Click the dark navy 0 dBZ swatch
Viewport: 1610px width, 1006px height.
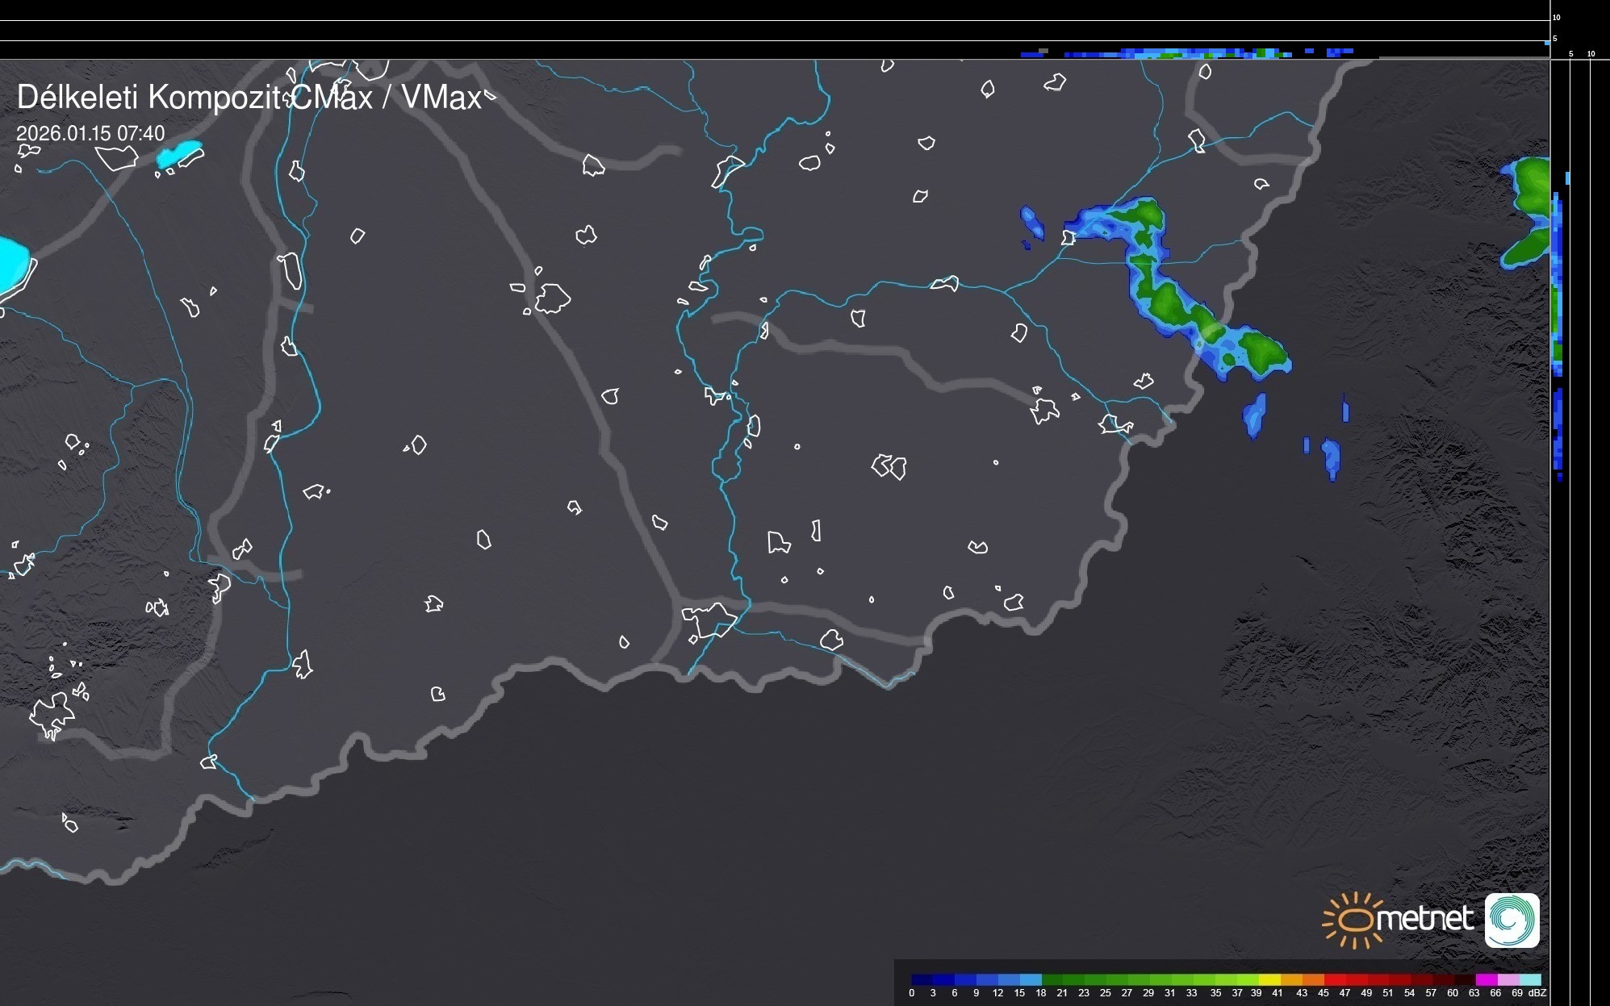click(x=922, y=979)
